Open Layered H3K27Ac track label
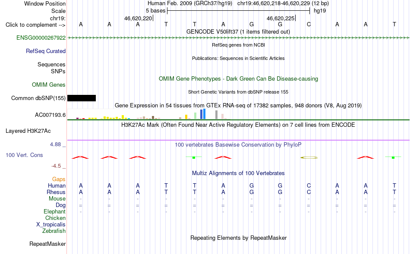The height and width of the screenshot is (254, 410). click(x=28, y=131)
